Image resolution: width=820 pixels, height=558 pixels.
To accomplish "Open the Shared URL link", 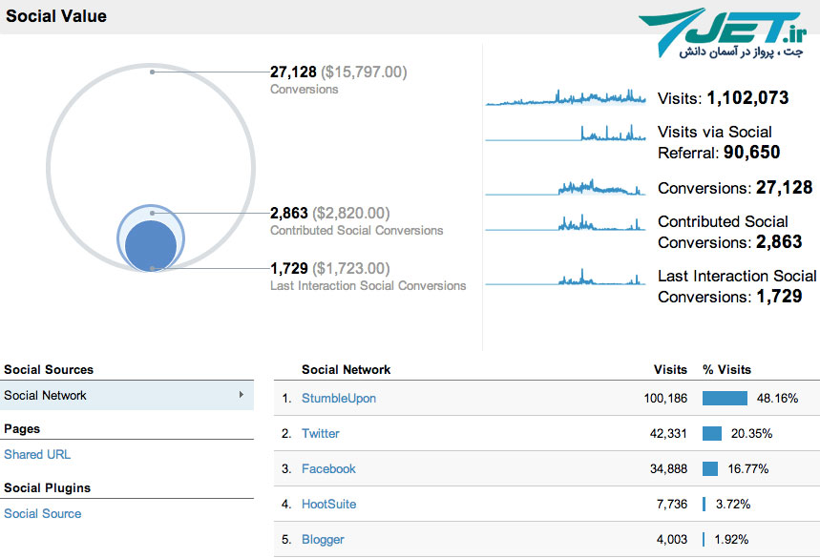I will (37, 455).
